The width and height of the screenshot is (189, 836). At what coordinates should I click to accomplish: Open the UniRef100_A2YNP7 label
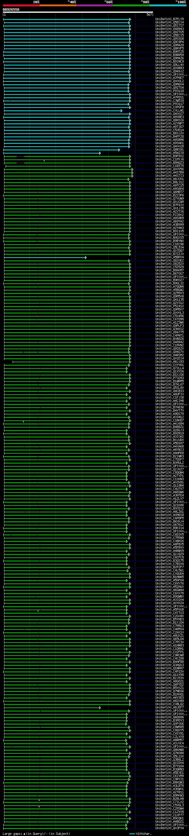pyautogui.click(x=170, y=124)
